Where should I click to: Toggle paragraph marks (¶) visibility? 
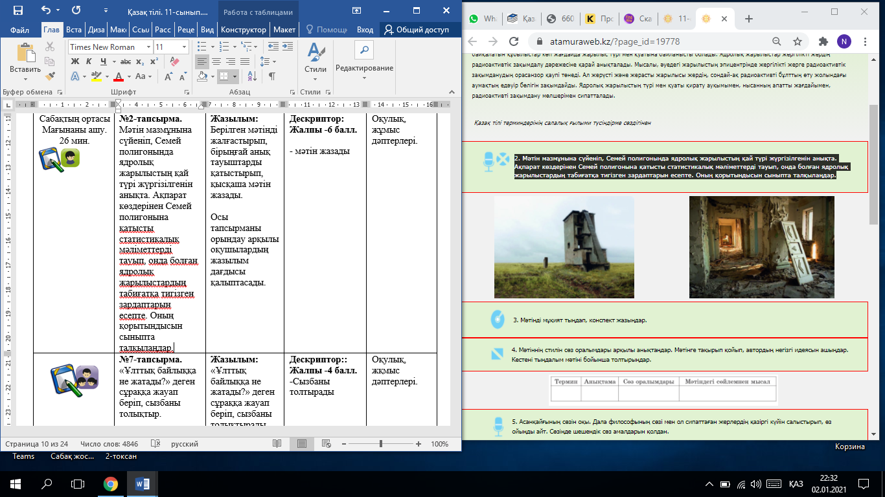271,76
